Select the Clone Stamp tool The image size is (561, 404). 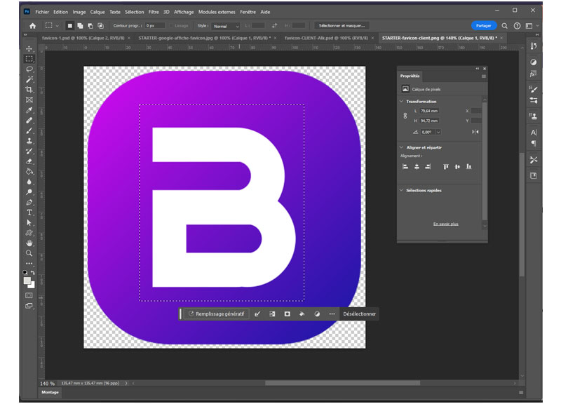coord(29,141)
